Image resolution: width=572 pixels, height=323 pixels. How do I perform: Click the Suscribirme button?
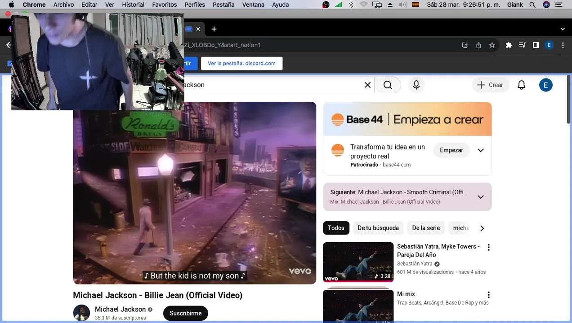tap(186, 313)
